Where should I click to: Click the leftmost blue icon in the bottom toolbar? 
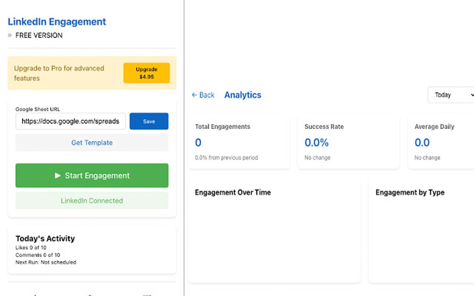35,295
